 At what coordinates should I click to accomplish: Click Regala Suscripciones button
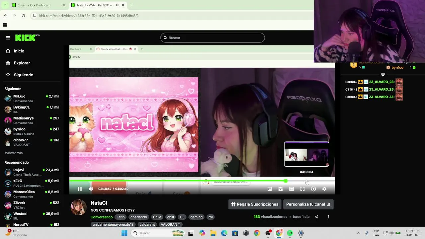(255, 204)
